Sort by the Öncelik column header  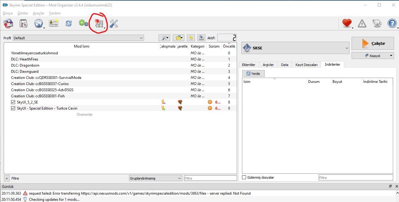(229, 46)
